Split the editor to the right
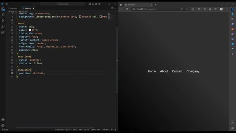Viewport: 236px width, 133px height. 112,8
